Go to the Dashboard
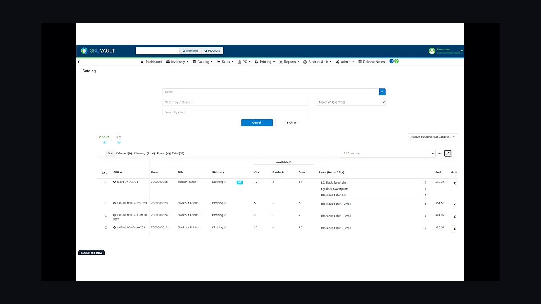 (151, 62)
